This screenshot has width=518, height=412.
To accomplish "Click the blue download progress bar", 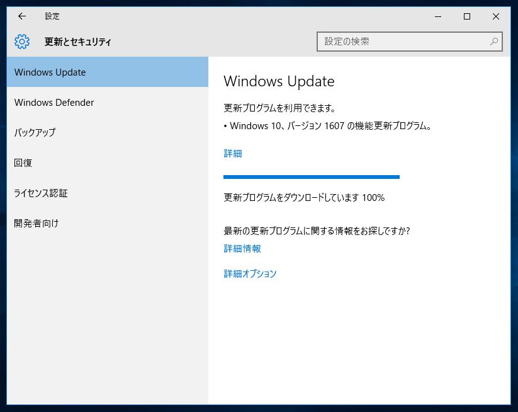I will (x=312, y=177).
